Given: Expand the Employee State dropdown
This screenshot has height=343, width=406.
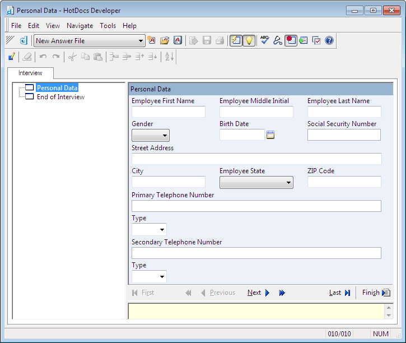Looking at the screenshot, I should tap(256, 183).
